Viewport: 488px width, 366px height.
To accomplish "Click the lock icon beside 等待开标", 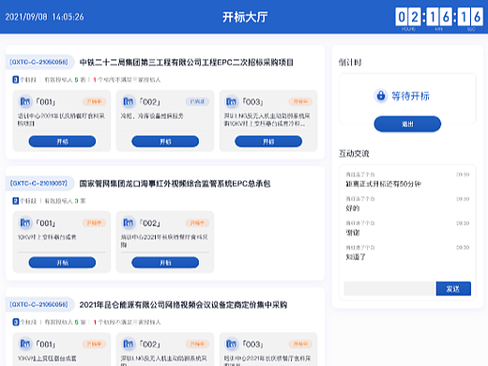I will coord(381,96).
